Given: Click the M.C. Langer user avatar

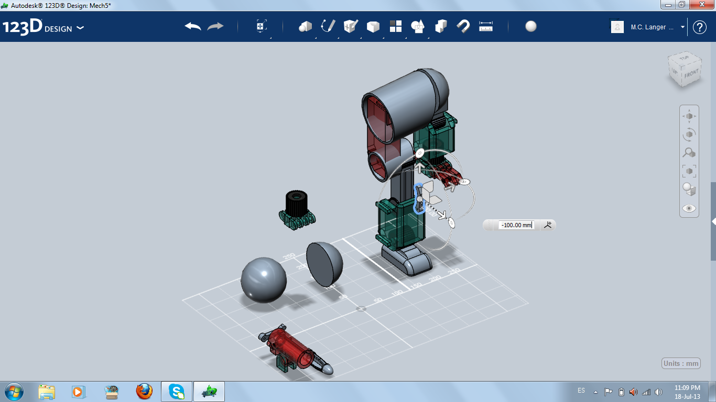Looking at the screenshot, I should (x=617, y=27).
